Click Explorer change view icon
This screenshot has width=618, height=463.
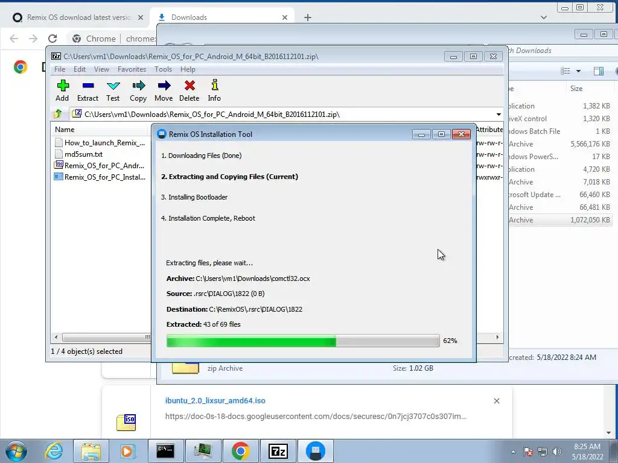point(565,71)
